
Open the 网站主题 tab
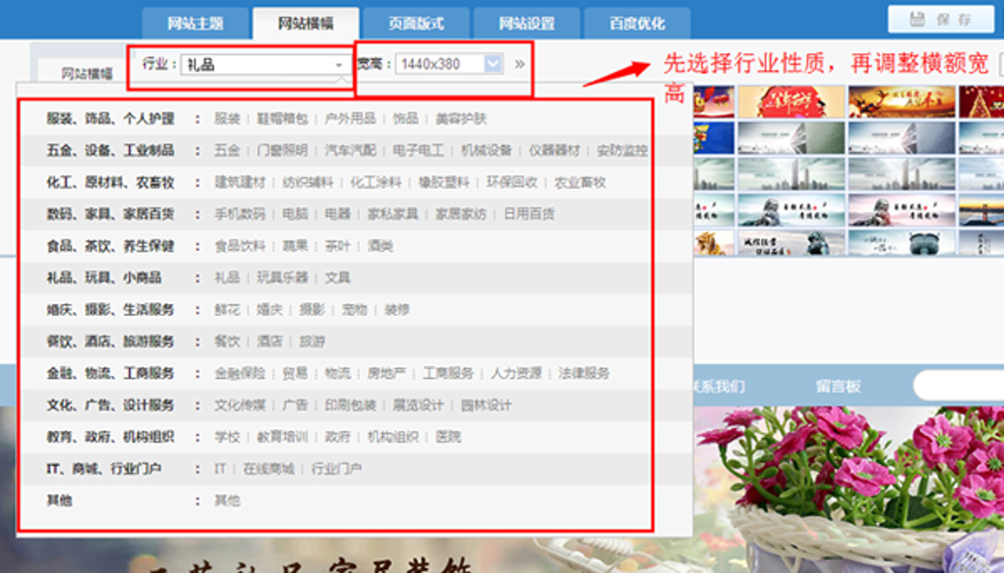[196, 24]
